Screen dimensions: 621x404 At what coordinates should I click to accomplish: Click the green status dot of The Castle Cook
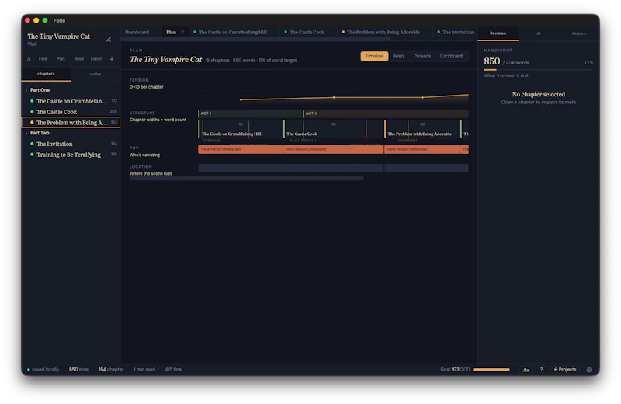pyautogui.click(x=32, y=112)
